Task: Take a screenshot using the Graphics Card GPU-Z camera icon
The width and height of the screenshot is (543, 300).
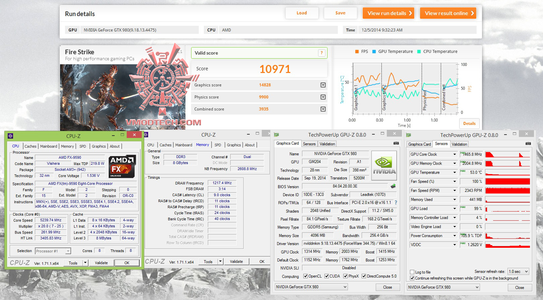Action: [x=396, y=143]
